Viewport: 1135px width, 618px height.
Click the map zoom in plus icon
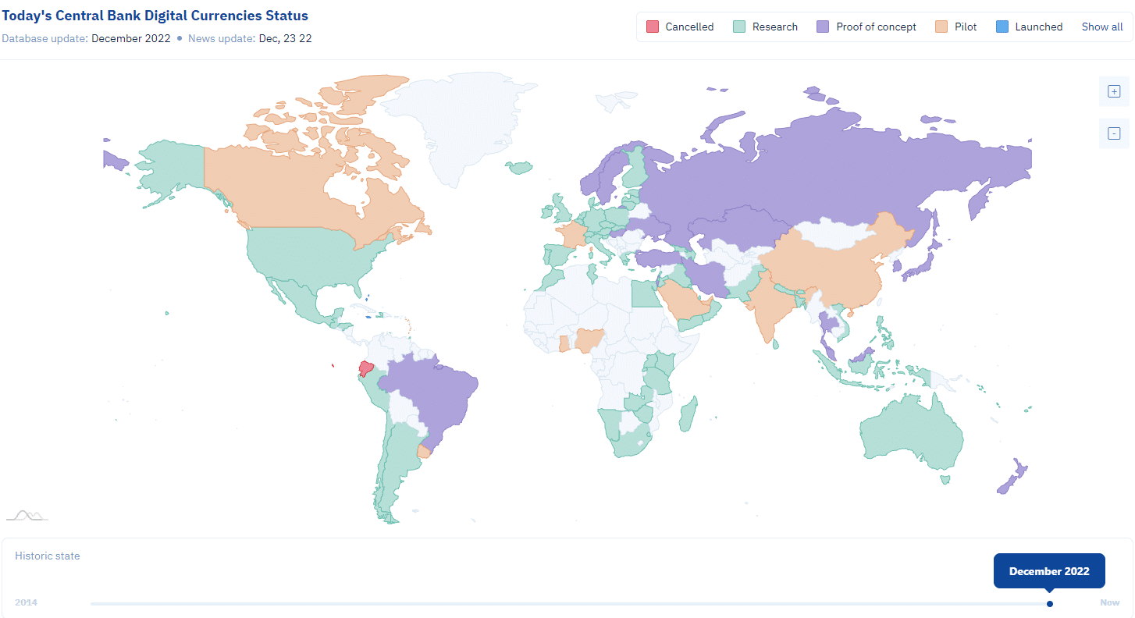pos(1114,91)
